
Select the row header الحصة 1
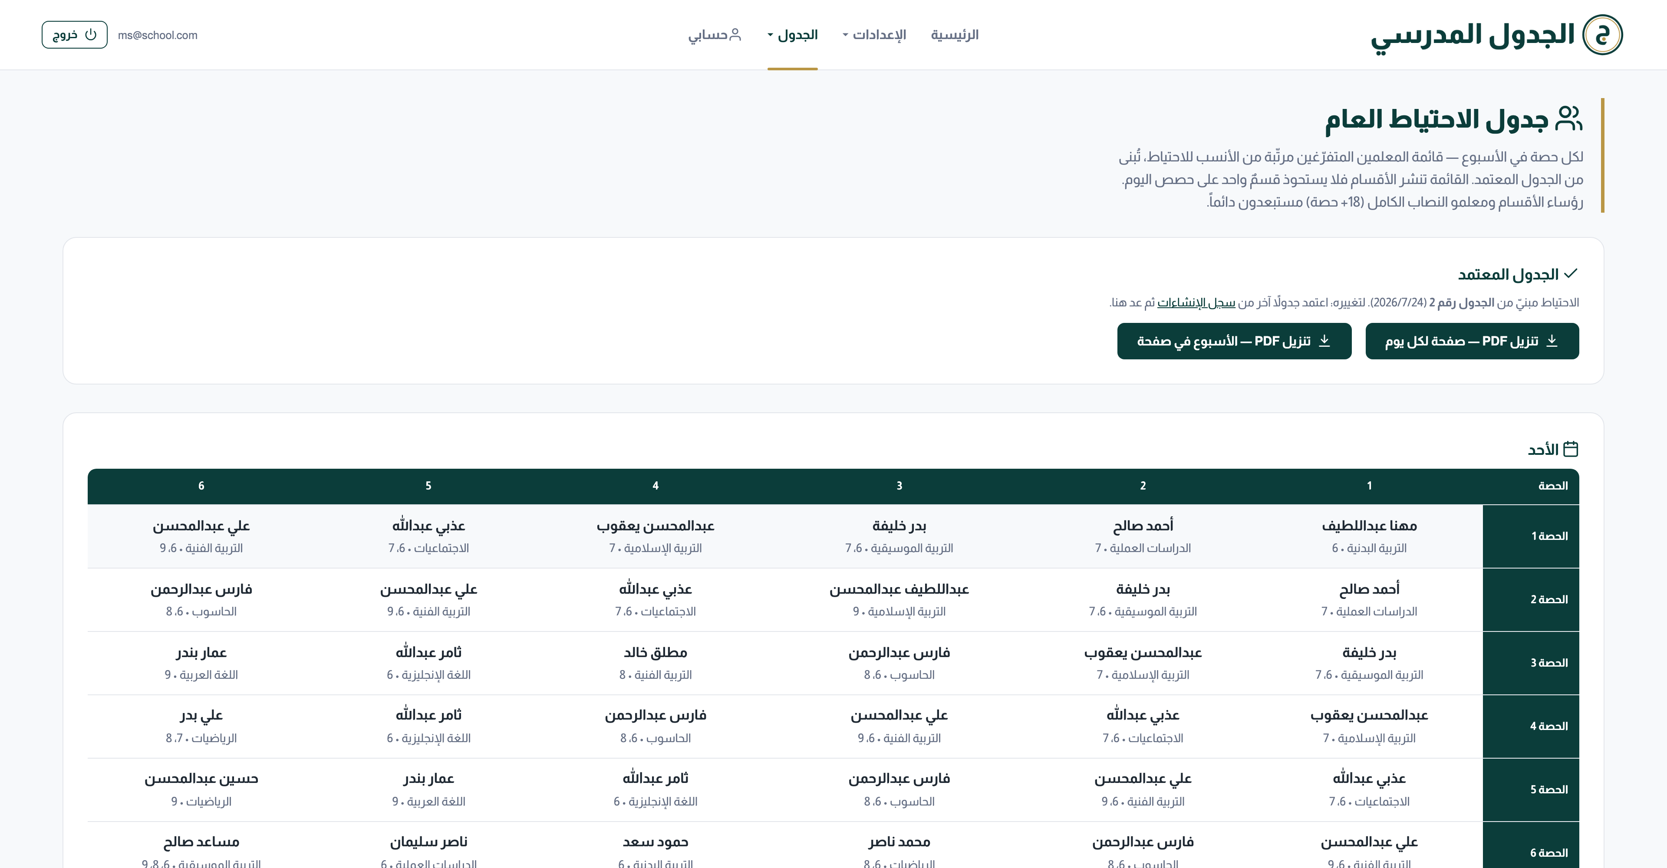(1530, 536)
